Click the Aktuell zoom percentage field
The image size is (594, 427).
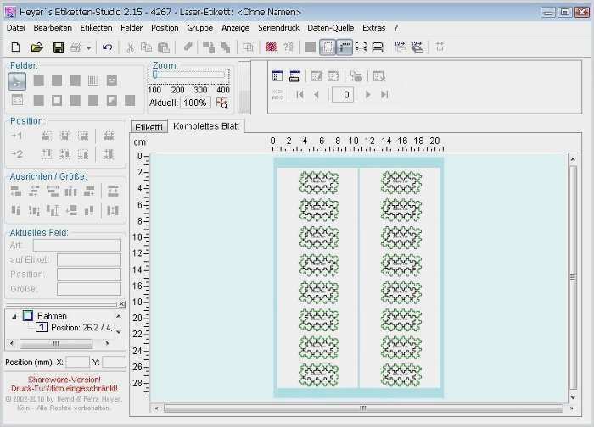(x=195, y=103)
